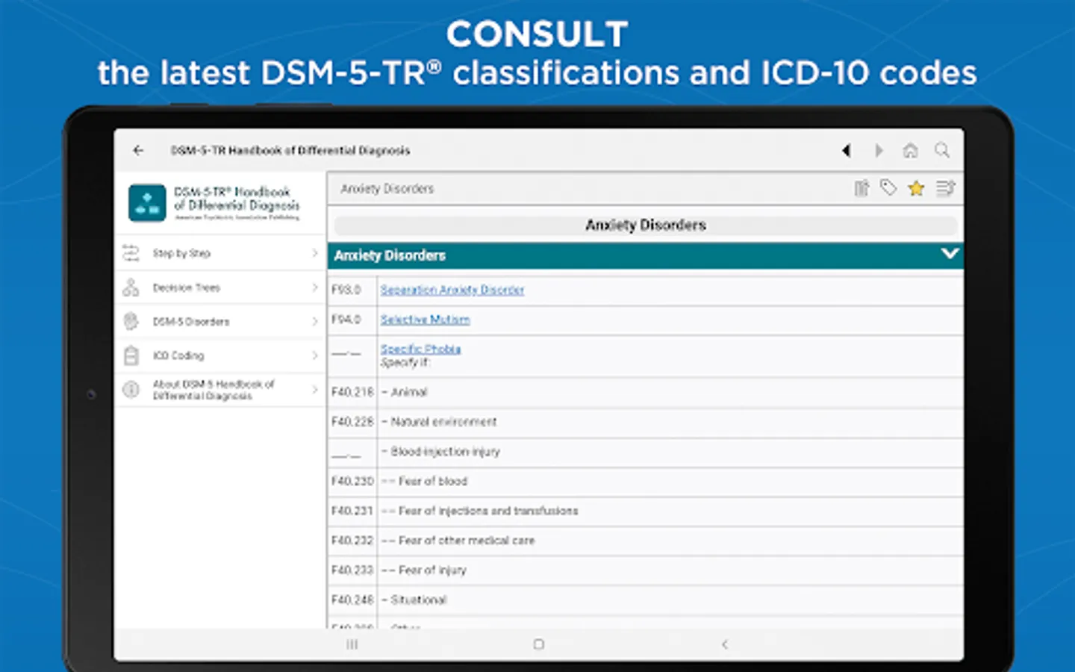Click the code F94.0
The height and width of the screenshot is (672, 1075).
(x=346, y=320)
